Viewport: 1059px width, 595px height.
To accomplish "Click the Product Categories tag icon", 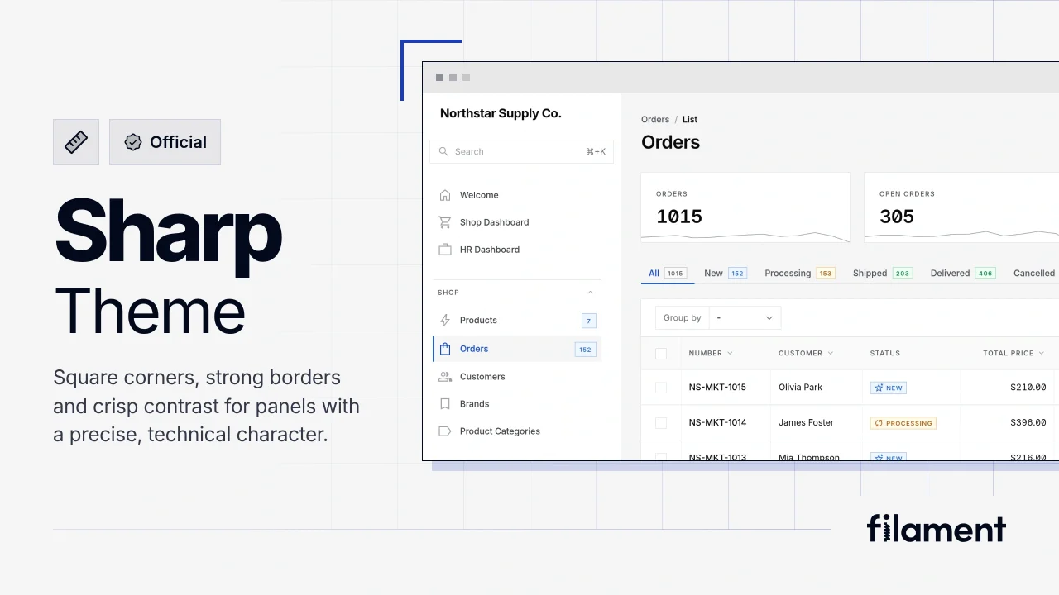I will pyautogui.click(x=445, y=431).
